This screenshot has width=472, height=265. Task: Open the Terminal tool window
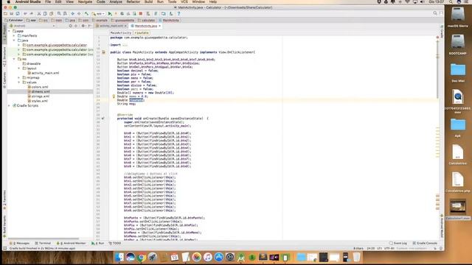coord(43,243)
